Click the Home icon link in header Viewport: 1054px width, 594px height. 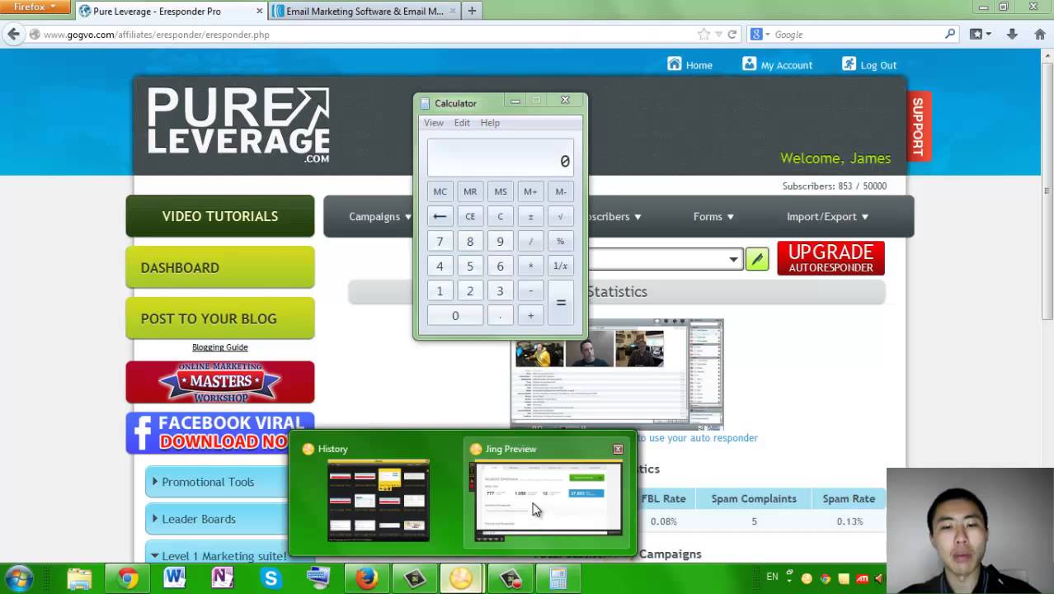coord(690,64)
